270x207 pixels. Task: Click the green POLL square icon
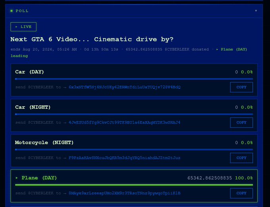tap(12, 11)
